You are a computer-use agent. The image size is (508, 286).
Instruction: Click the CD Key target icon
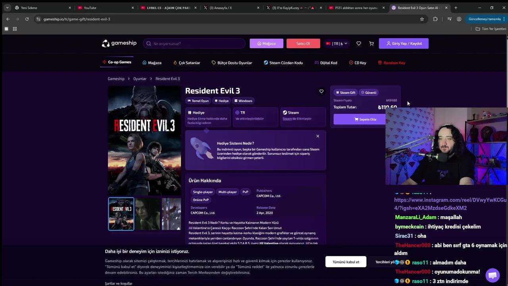click(x=351, y=62)
